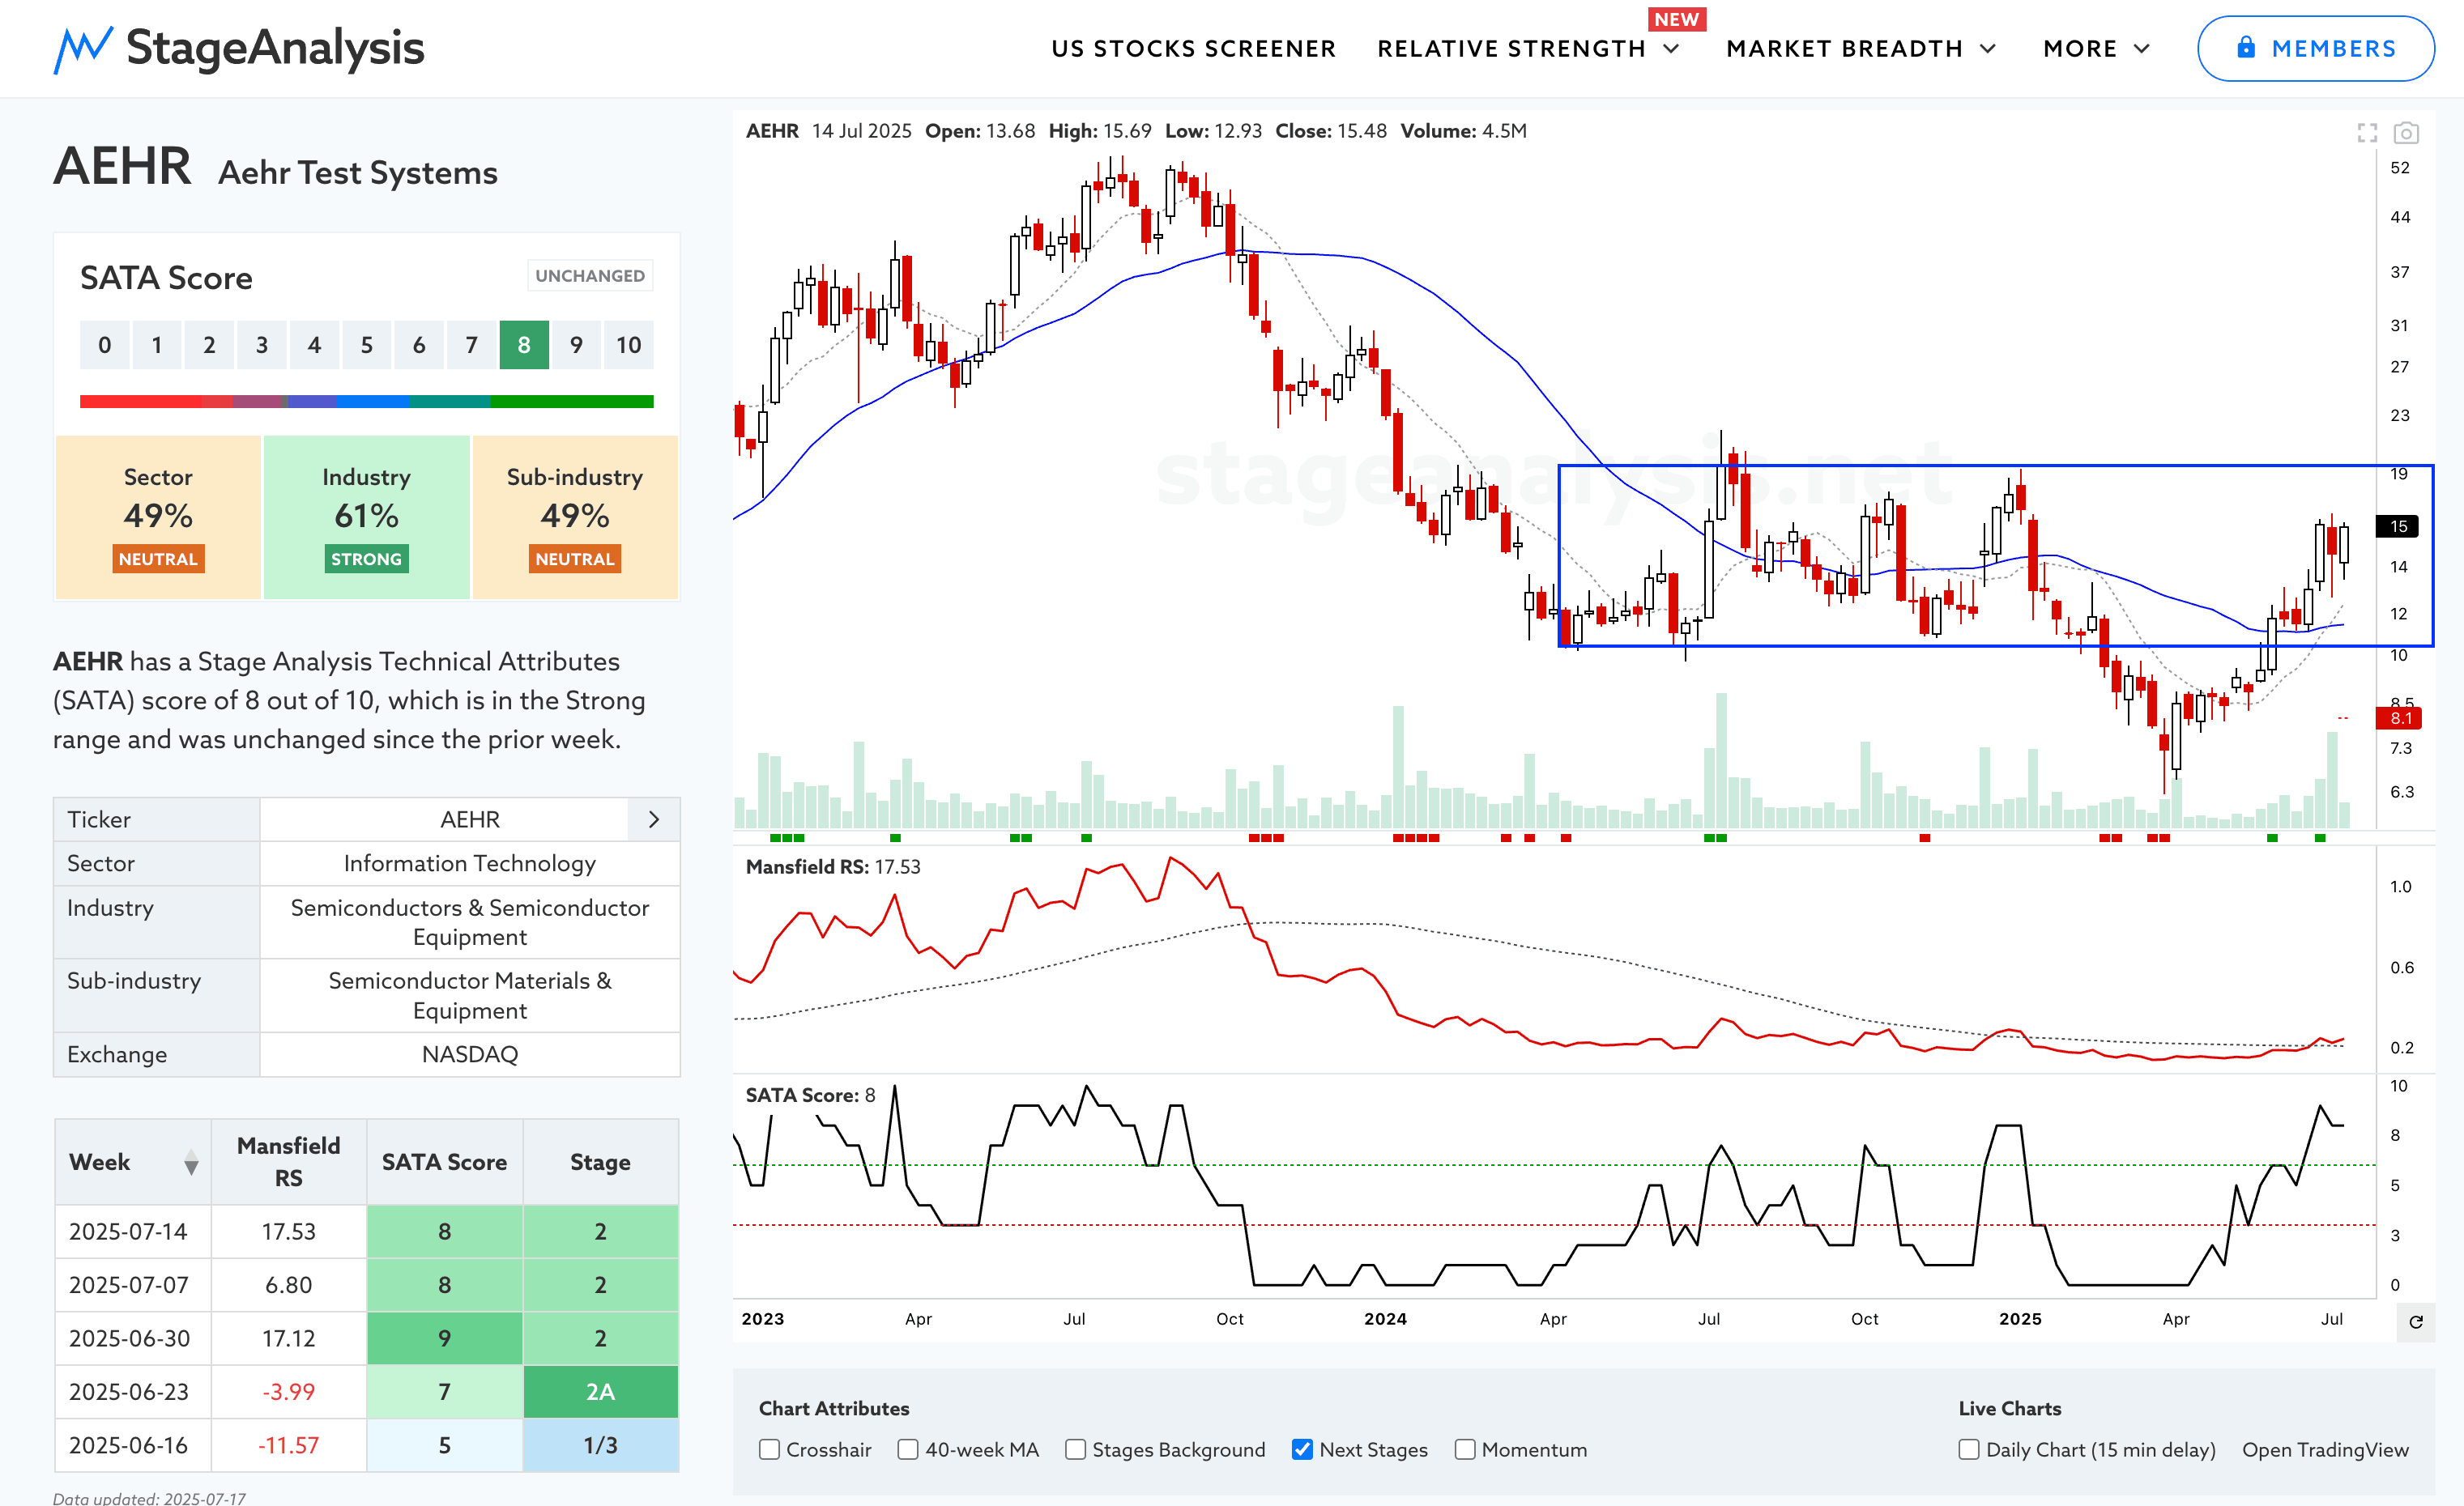
Task: Click the NEW badge above Relative Strength
Action: pos(1676,19)
